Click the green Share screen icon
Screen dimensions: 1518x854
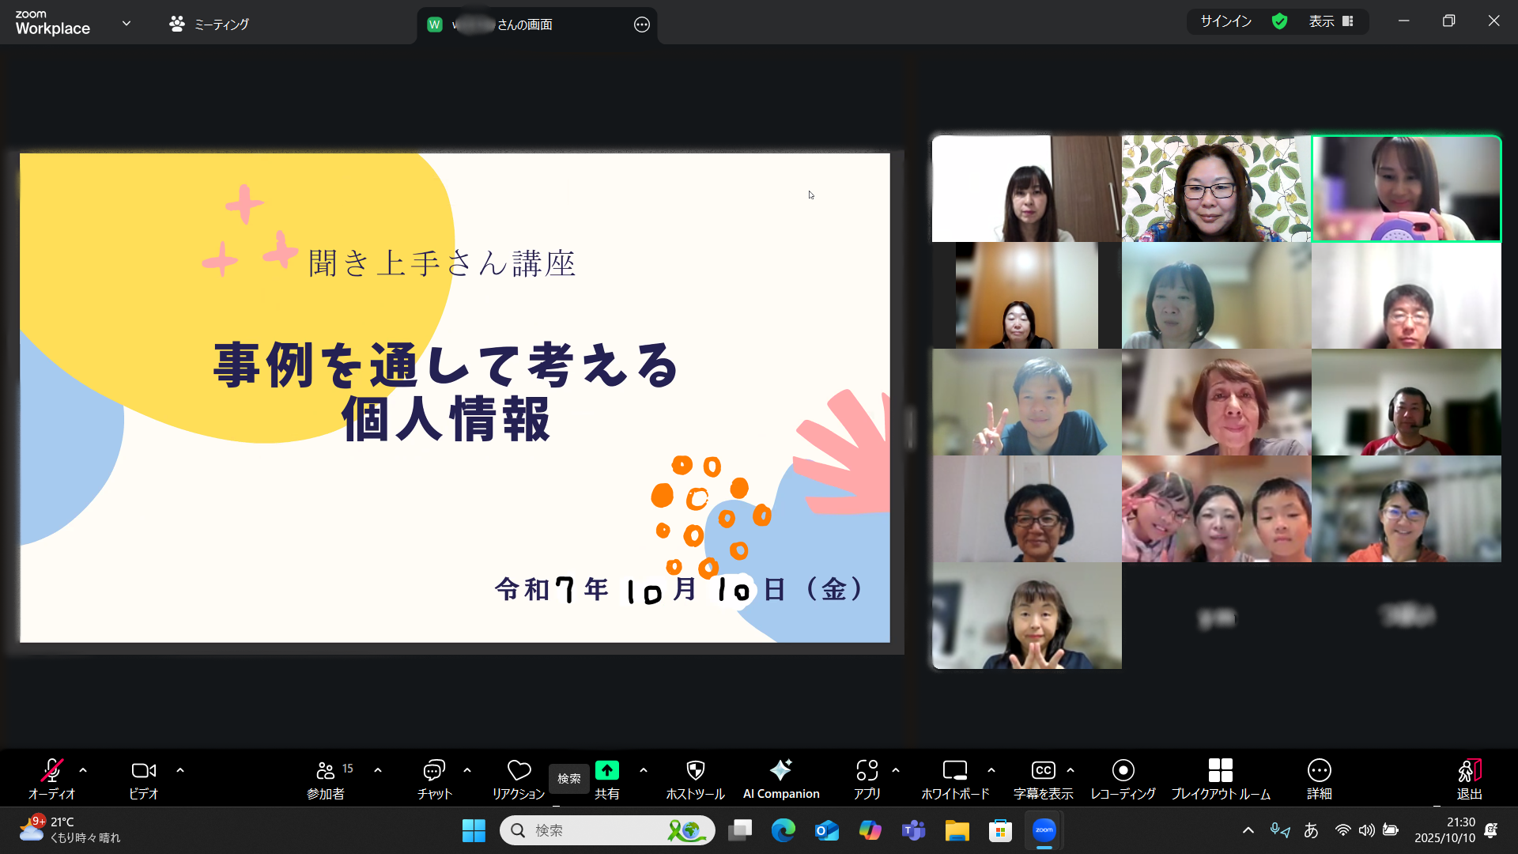coord(607,771)
